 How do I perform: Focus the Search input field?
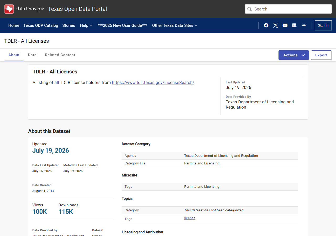coord(288,9)
